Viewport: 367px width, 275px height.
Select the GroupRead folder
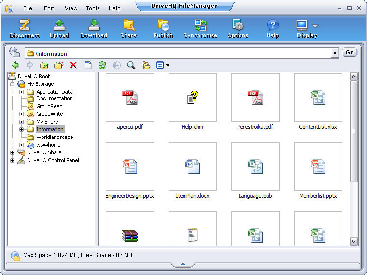click(49, 106)
